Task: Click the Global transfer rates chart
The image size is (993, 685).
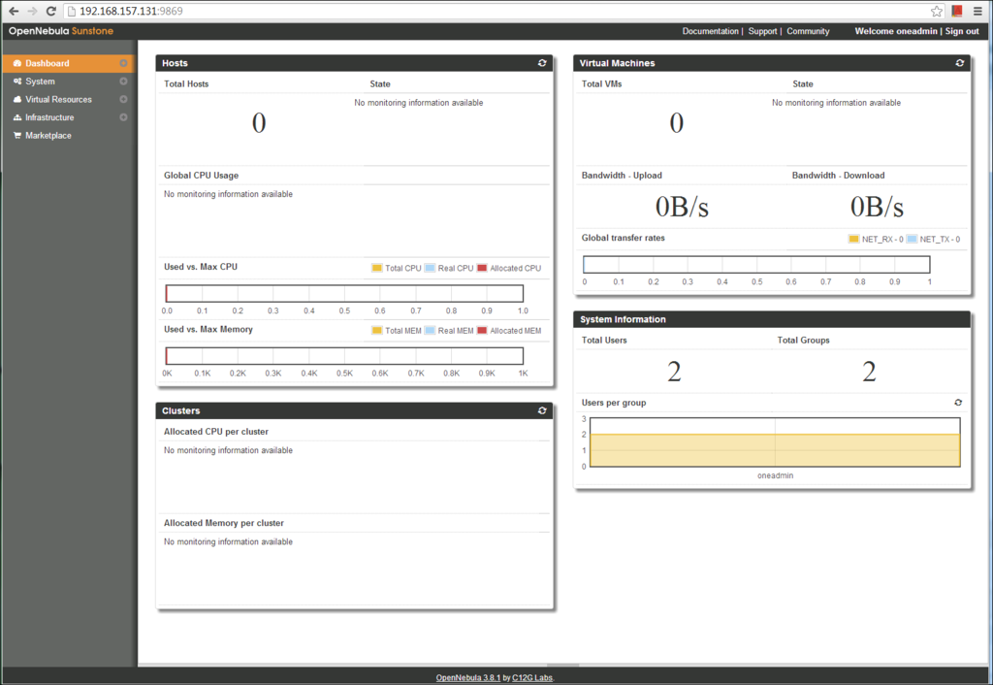Action: (756, 264)
